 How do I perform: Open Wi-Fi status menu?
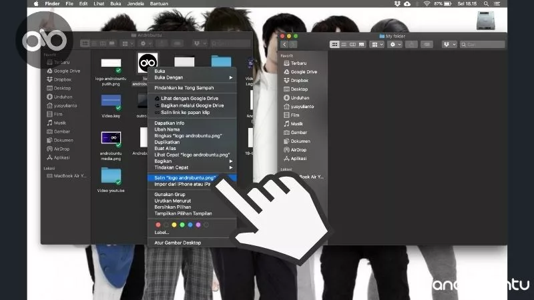pyautogui.click(x=427, y=4)
